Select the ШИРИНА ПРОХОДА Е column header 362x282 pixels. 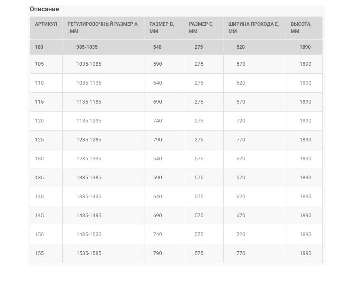tap(255, 27)
